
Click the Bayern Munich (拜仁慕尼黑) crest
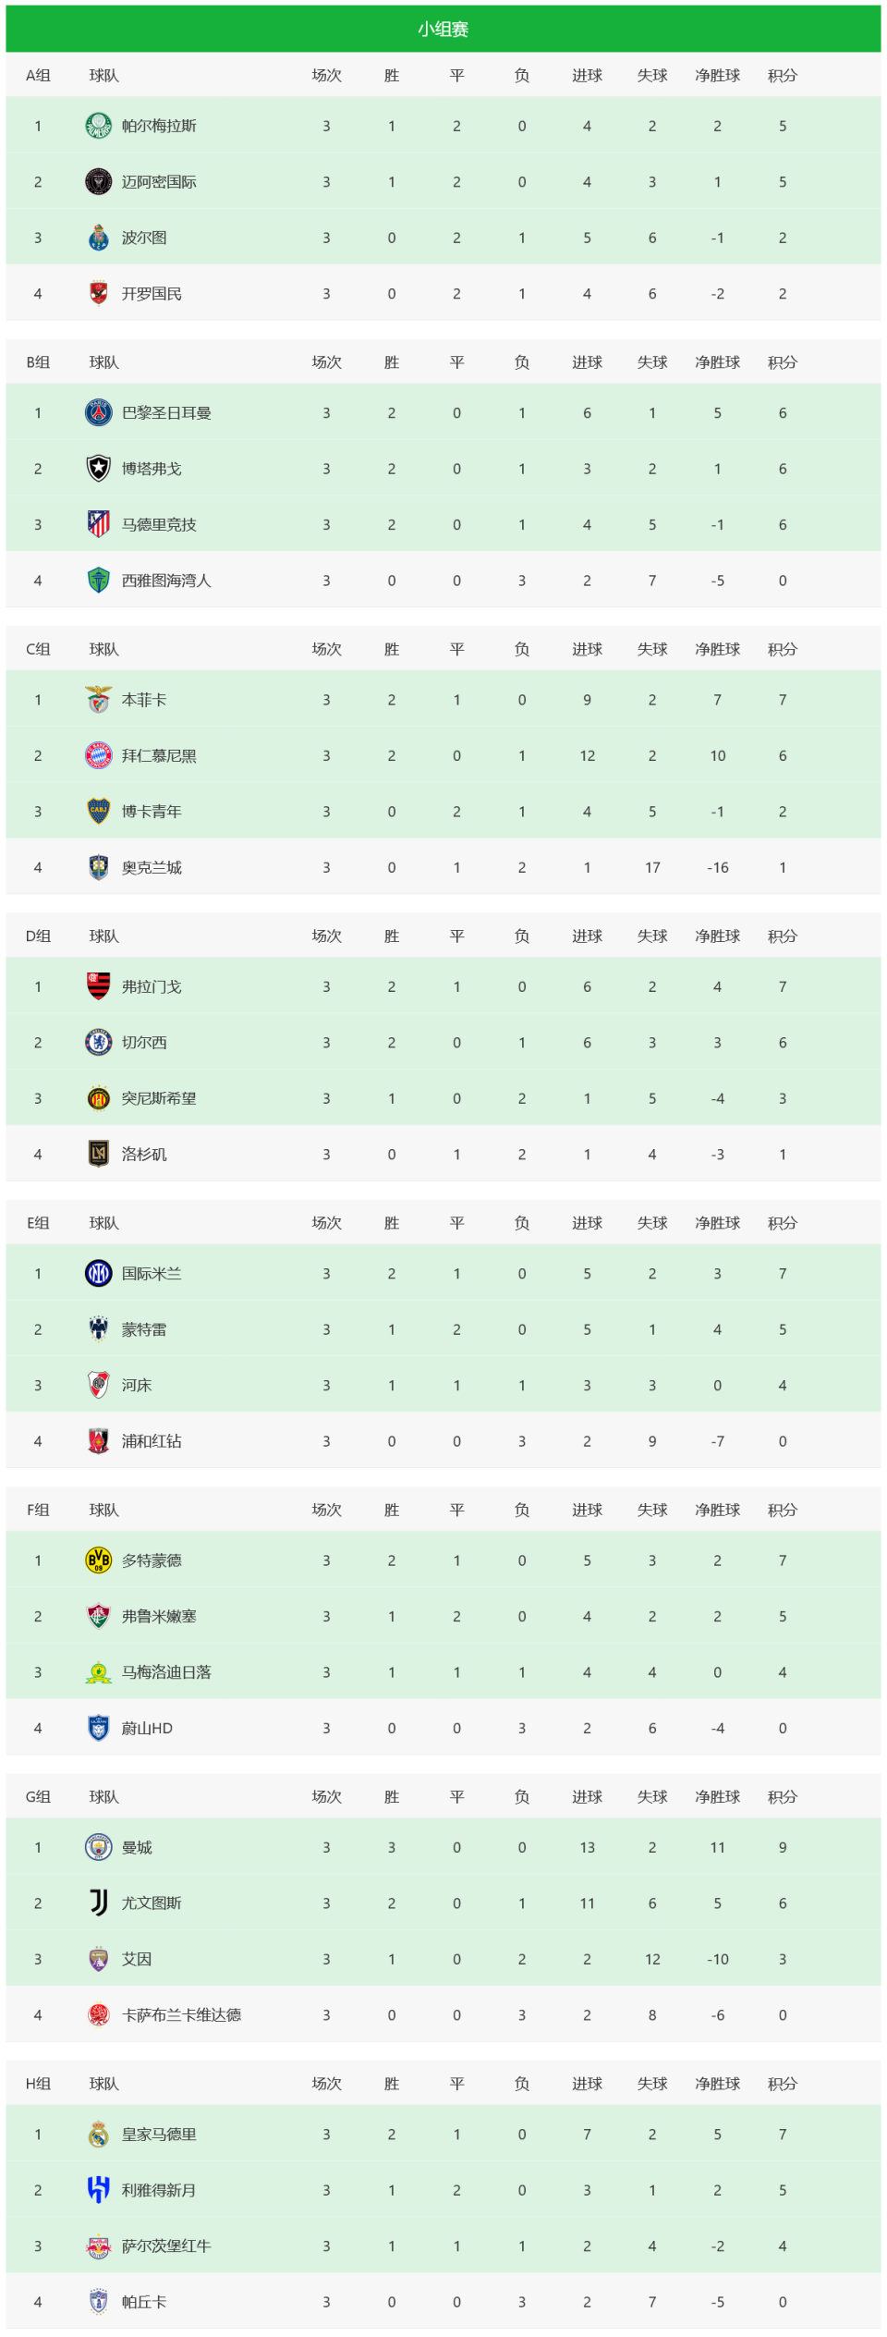(99, 755)
